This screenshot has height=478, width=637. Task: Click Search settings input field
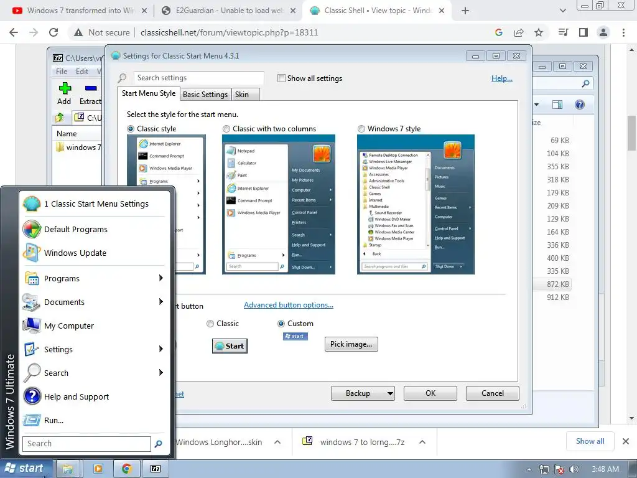coord(198,78)
